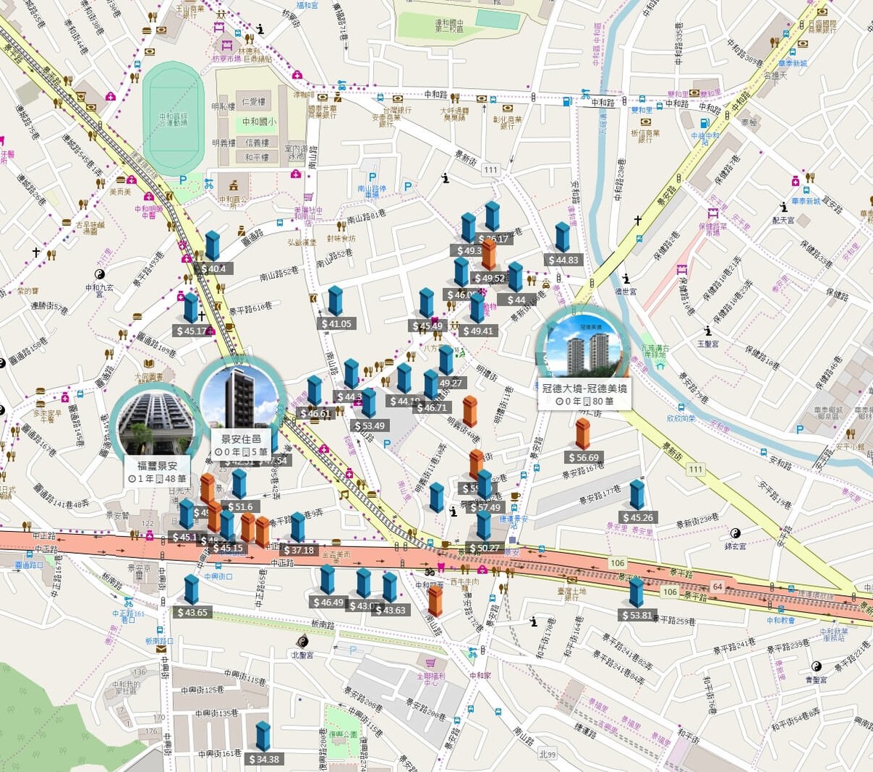
Task: Select the $46.61 building marker
Action: [x=314, y=391]
